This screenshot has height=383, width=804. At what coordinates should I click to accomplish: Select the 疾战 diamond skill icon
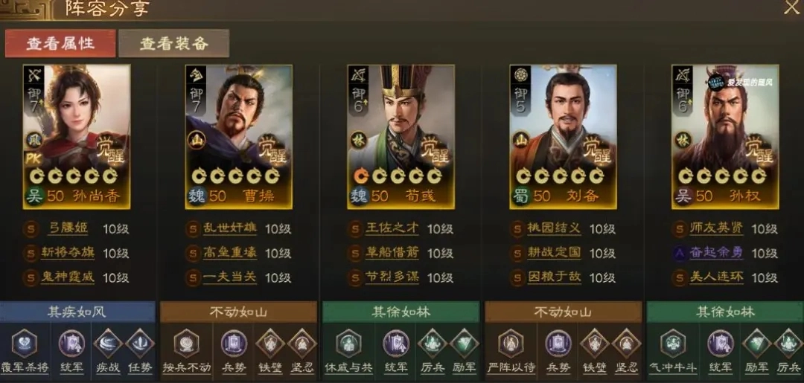click(x=108, y=343)
